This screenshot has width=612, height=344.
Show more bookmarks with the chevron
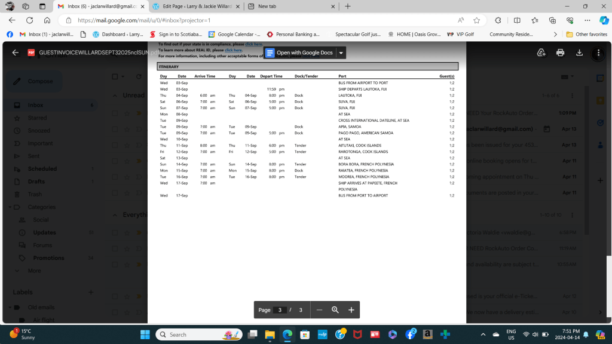(x=555, y=34)
